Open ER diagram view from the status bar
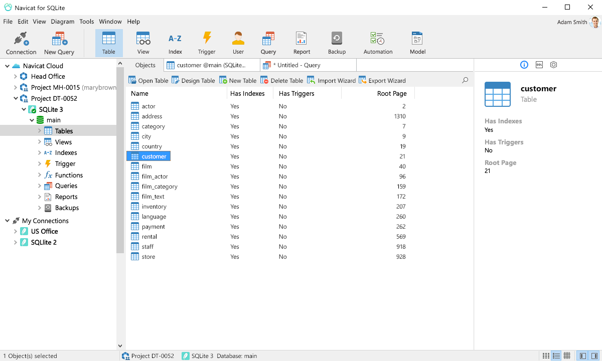602x361 pixels. (566, 355)
